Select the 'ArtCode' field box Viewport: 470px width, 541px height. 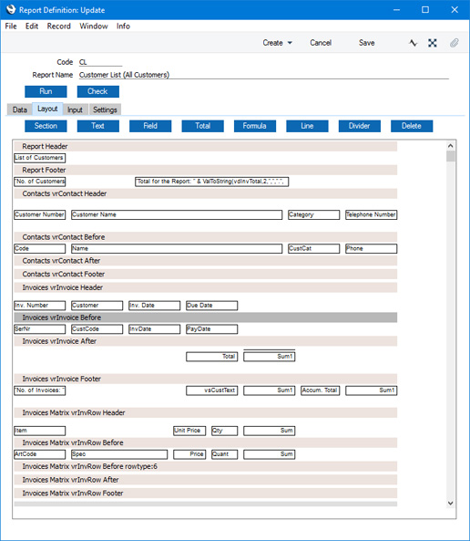(x=40, y=454)
